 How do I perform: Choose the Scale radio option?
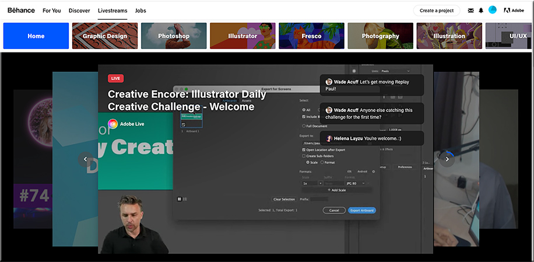coord(308,163)
